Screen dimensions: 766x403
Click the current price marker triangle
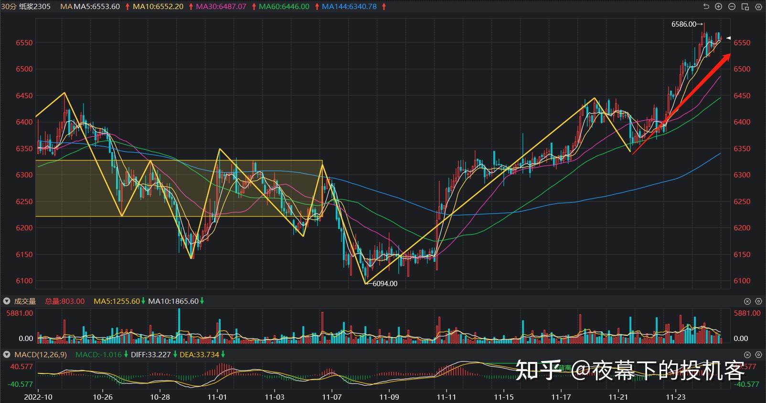728,38
